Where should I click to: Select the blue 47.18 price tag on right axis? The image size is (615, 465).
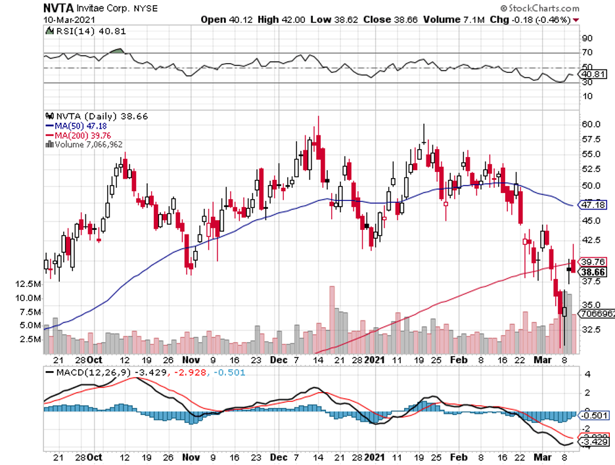coord(594,205)
